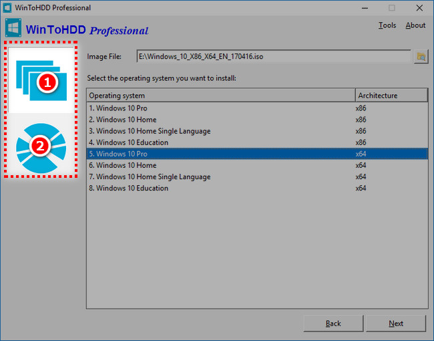Click the Back button
This screenshot has width=434, height=341.
(333, 323)
